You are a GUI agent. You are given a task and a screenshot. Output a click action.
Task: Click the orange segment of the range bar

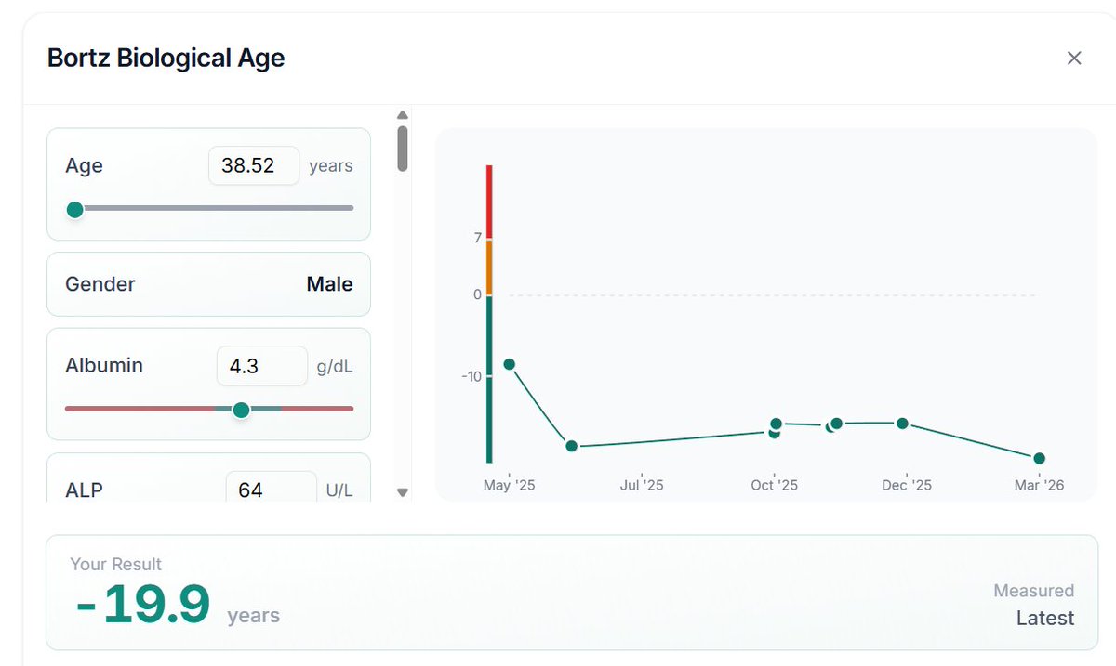pyautogui.click(x=489, y=268)
